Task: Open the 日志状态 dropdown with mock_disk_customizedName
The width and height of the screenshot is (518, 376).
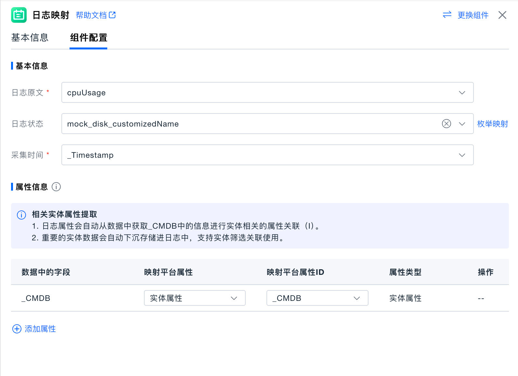Action: coord(267,124)
